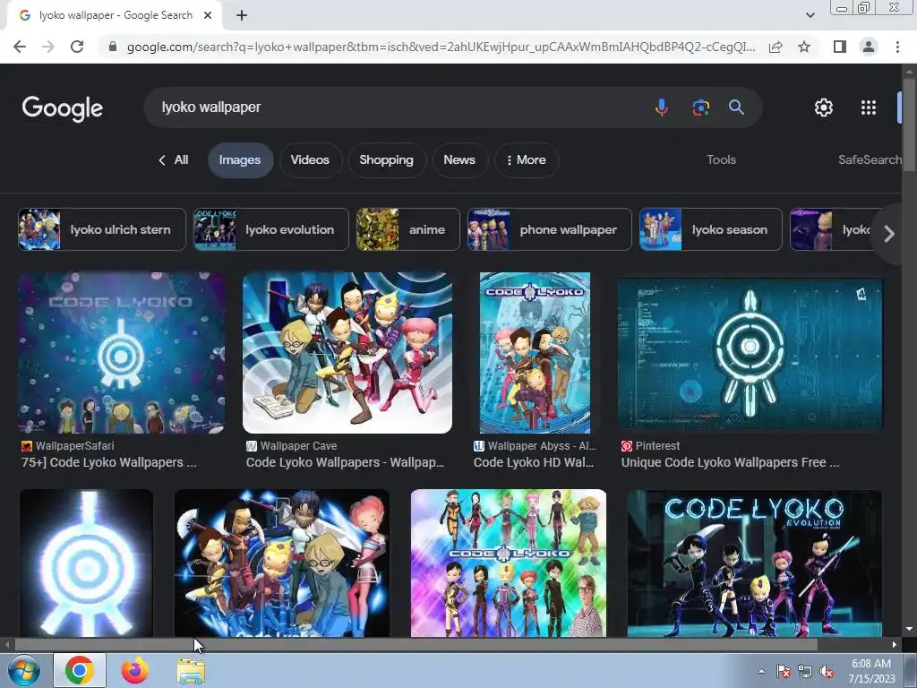Open File Explorer from the taskbar
Image resolution: width=917 pixels, height=688 pixels.
(x=191, y=670)
